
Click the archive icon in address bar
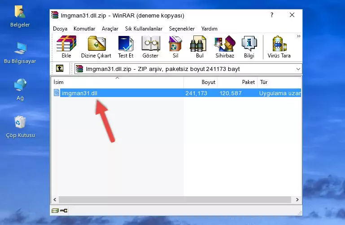coord(79,69)
